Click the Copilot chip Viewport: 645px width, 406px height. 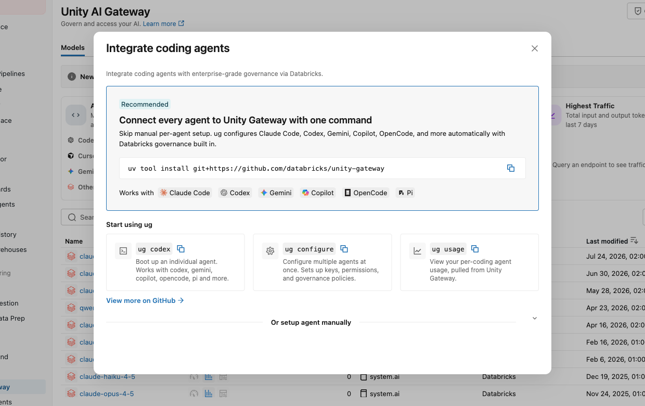[318, 193]
